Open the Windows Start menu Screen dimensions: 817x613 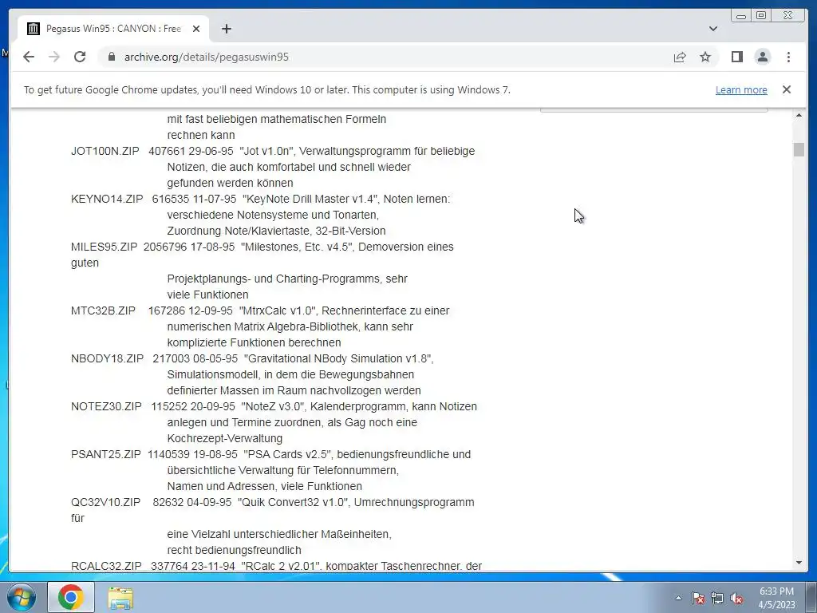coord(22,597)
